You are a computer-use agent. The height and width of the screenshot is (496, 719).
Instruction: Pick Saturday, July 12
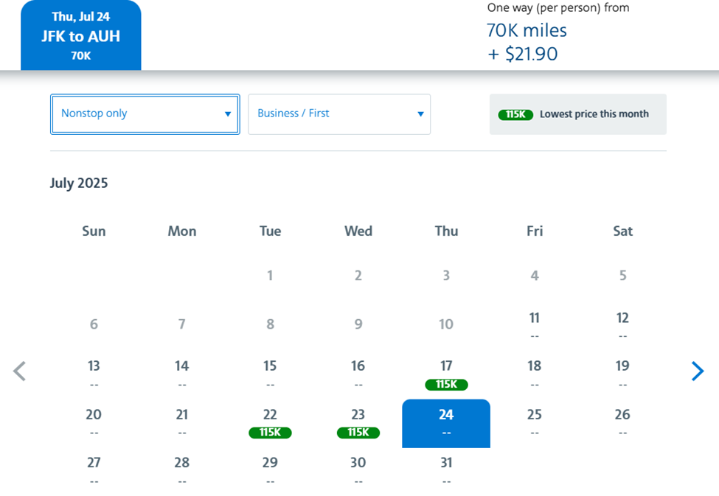click(x=622, y=325)
